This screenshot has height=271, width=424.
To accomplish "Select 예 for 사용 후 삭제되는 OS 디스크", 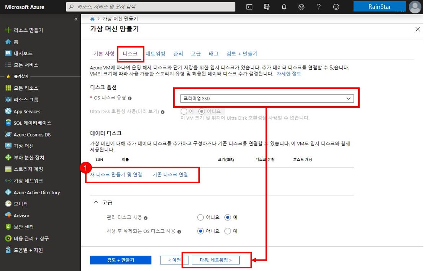I will (x=228, y=231).
